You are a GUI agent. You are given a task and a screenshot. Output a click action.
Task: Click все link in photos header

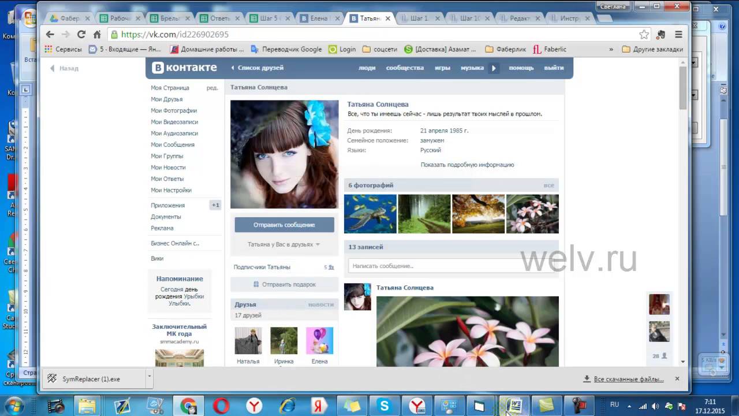(x=548, y=185)
